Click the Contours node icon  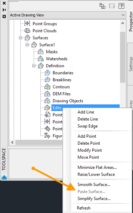(x=47, y=87)
